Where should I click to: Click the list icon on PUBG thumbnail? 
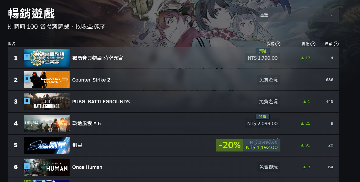pyautogui.click(x=27, y=100)
